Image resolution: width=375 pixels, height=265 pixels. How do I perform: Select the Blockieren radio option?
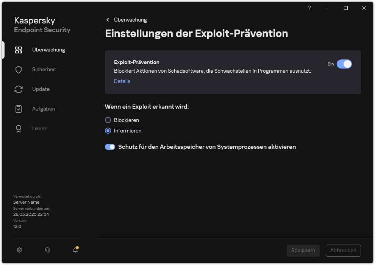[108, 120]
